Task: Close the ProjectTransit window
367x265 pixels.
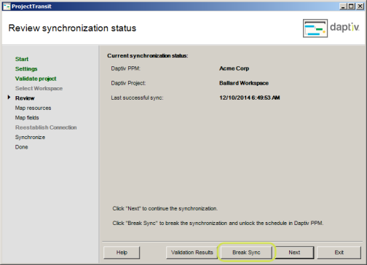Action: tap(360, 7)
